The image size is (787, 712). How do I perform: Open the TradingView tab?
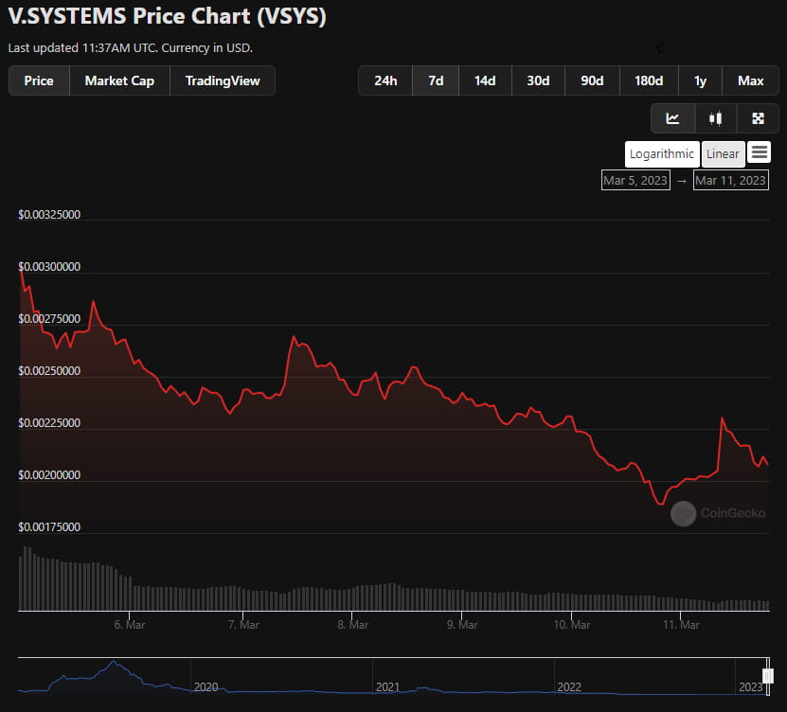click(223, 80)
